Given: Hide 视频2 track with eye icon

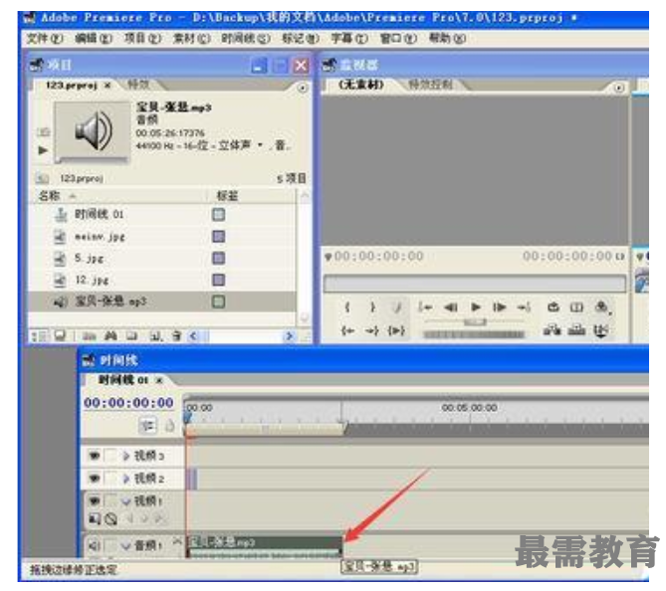Looking at the screenshot, I should pyautogui.click(x=95, y=479).
